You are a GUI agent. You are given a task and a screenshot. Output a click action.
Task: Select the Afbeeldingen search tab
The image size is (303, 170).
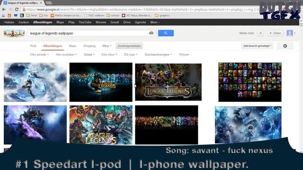coord(53,46)
